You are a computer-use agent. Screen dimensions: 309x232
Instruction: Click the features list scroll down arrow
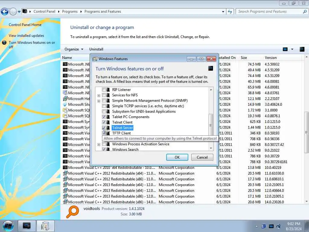211,148
